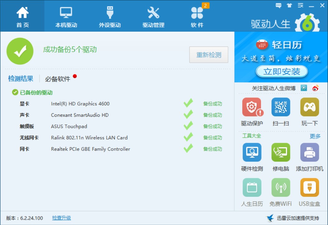The image size is (328, 225).
Task: Click the 轻日历 calendar icon
Action: (x=262, y=44)
